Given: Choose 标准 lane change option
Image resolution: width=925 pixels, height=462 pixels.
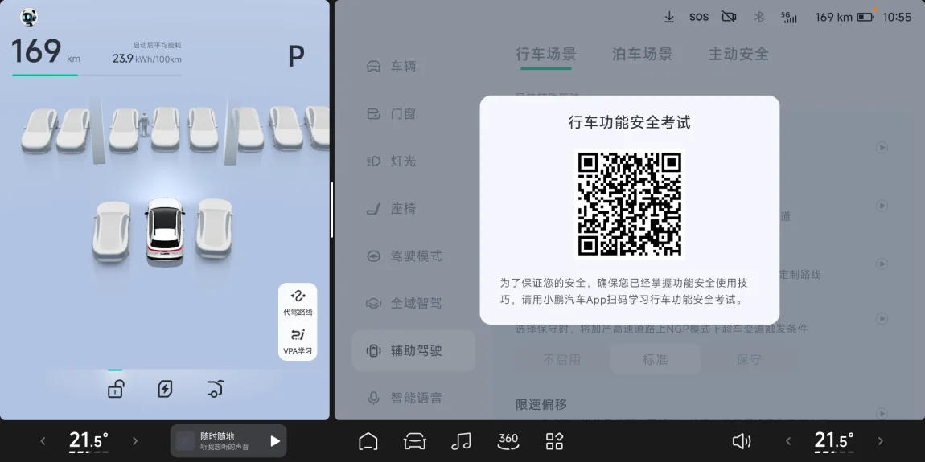Looking at the screenshot, I should coord(655,359).
